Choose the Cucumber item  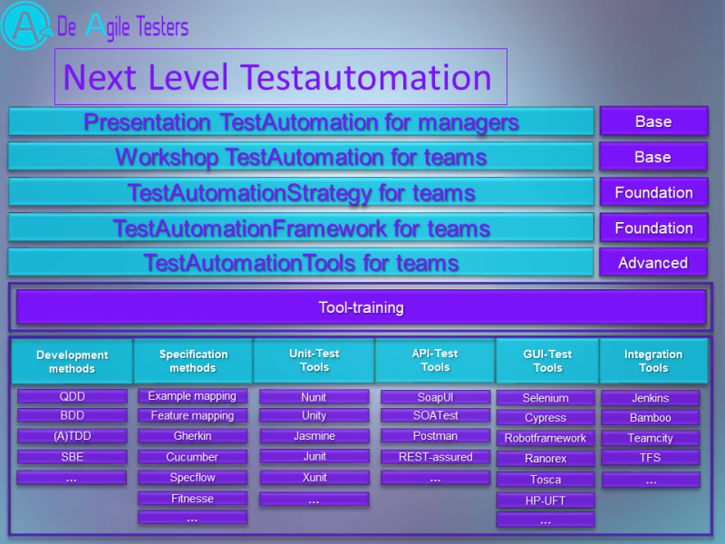point(192,457)
